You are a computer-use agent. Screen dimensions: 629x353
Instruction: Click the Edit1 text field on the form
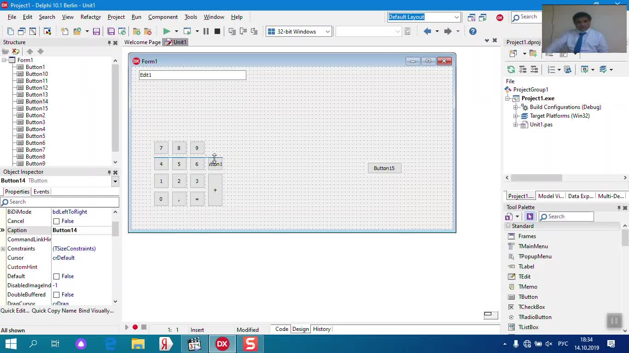coord(192,75)
